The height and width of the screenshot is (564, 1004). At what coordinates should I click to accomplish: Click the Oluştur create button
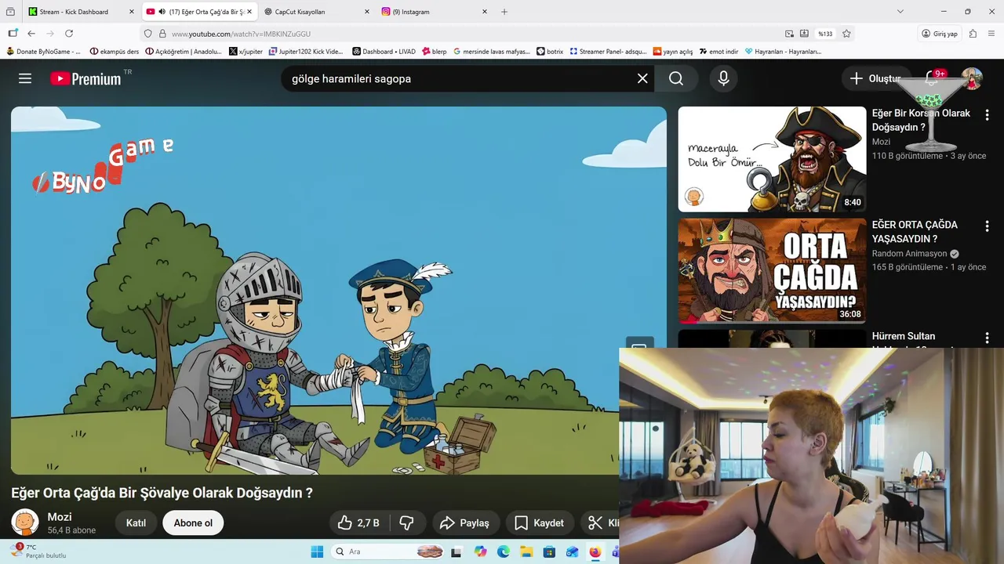(876, 78)
